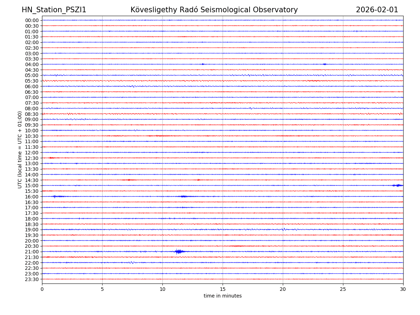Click the 12:00 row time label
Viewport: 420px width, 315px height.
[31, 153]
